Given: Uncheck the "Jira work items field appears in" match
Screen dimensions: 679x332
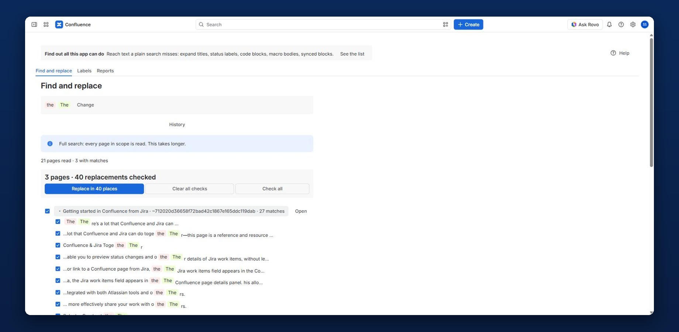Looking at the screenshot, I should 58,281.
